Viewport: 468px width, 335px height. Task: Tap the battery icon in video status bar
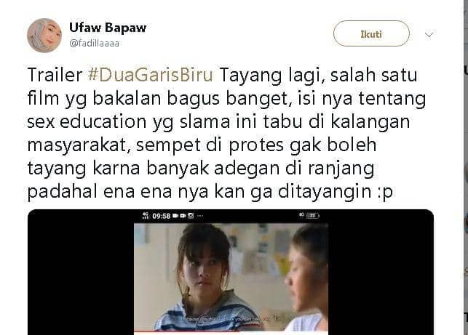coord(313,216)
